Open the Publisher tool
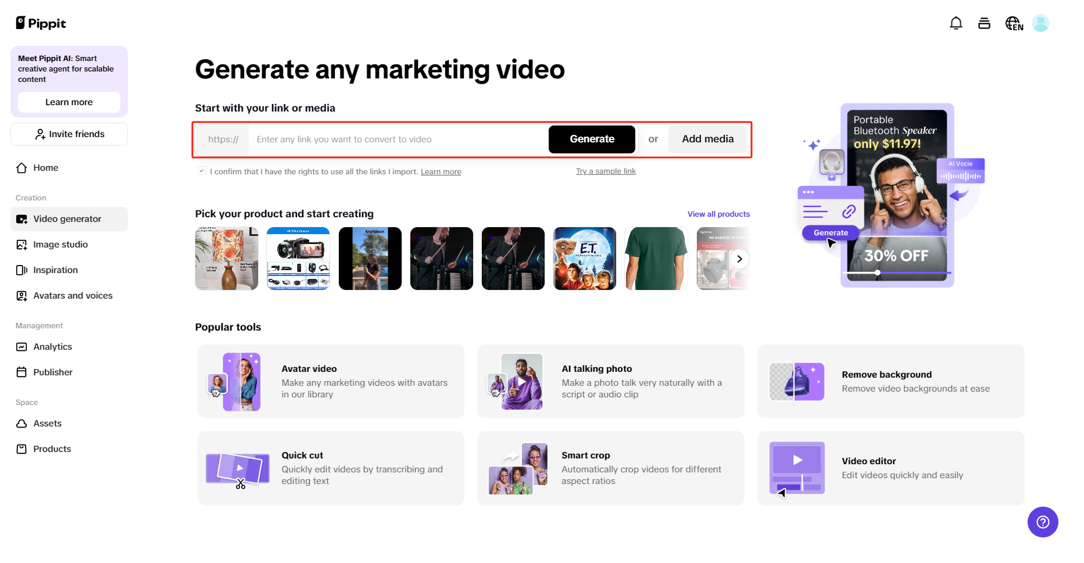This screenshot has width=1084, height=563. (53, 372)
